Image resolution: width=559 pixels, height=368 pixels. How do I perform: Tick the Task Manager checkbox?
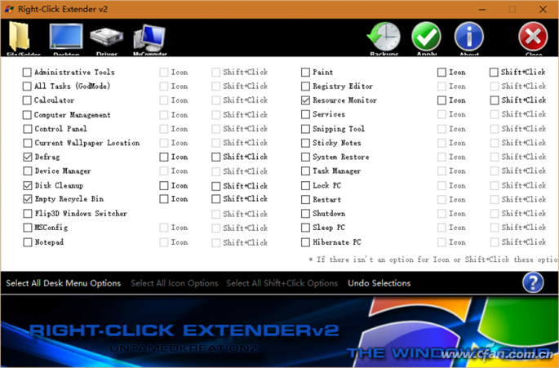[305, 171]
